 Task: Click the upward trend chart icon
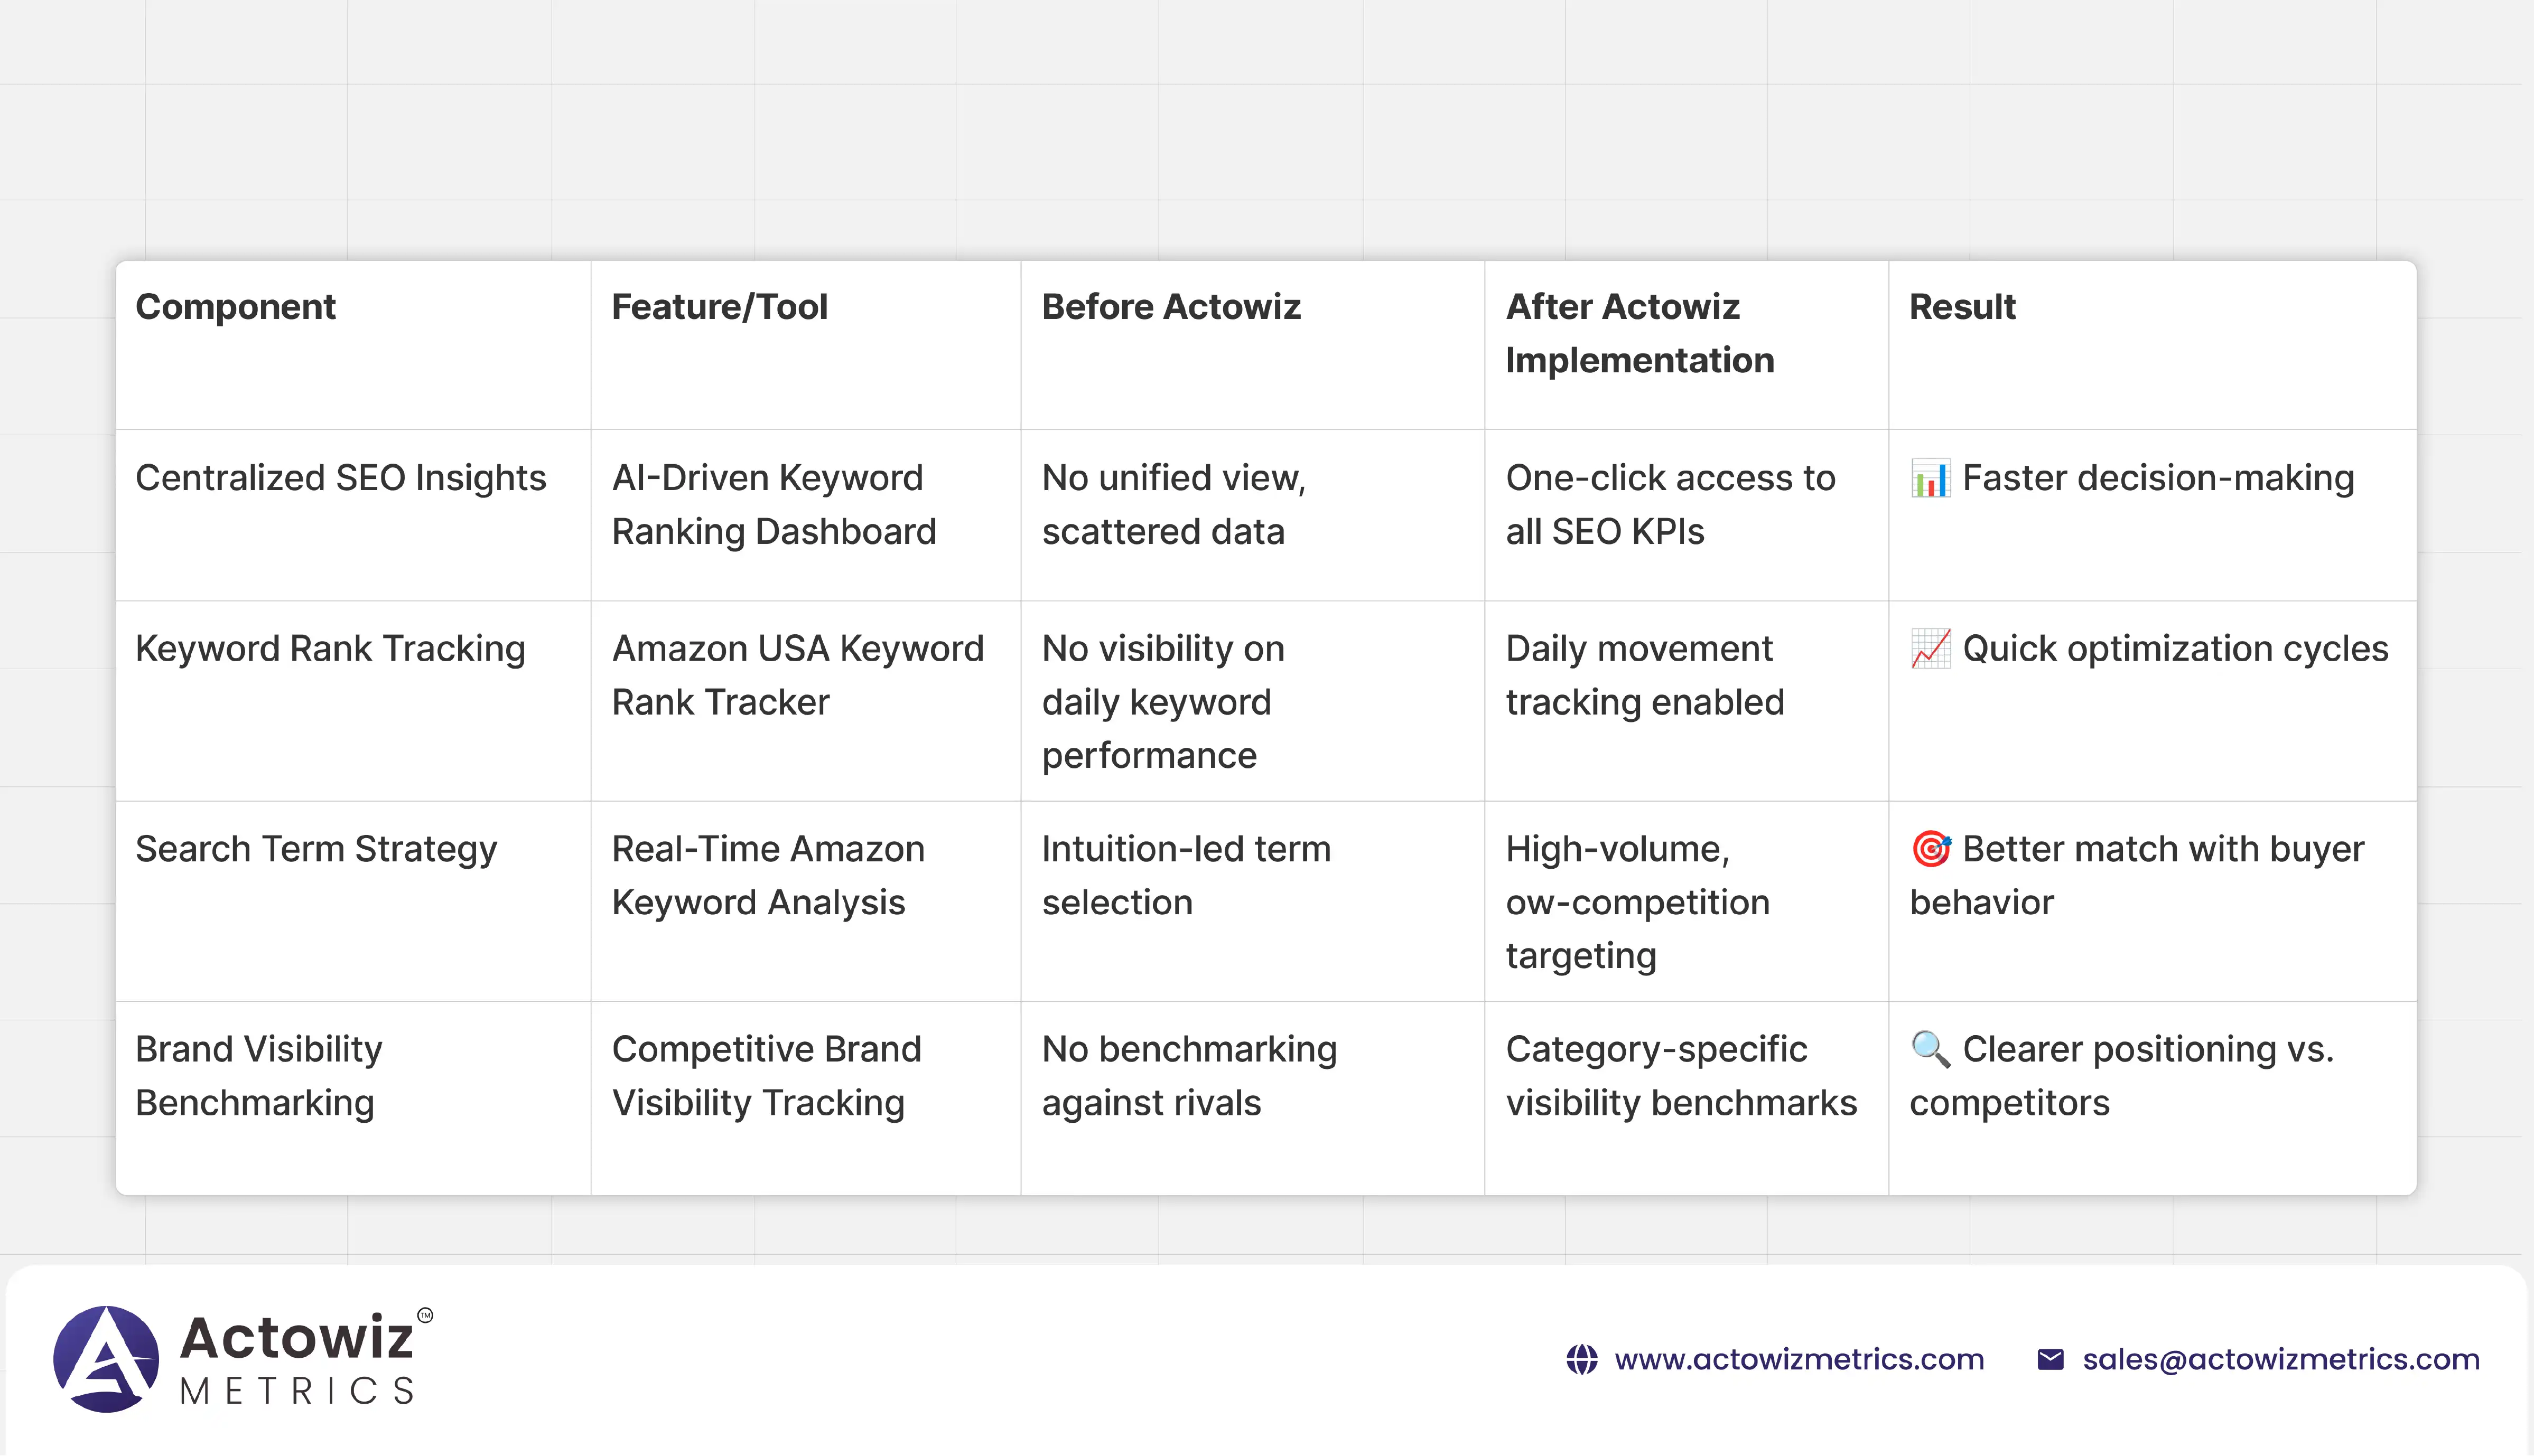1930,649
